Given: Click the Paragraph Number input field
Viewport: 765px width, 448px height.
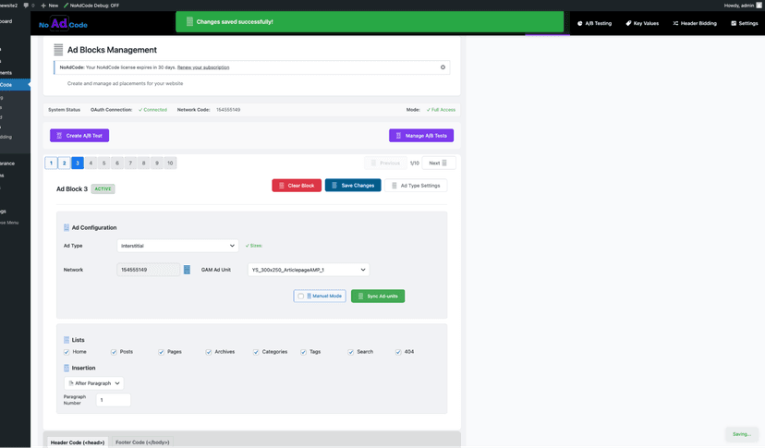Looking at the screenshot, I should click(x=114, y=400).
